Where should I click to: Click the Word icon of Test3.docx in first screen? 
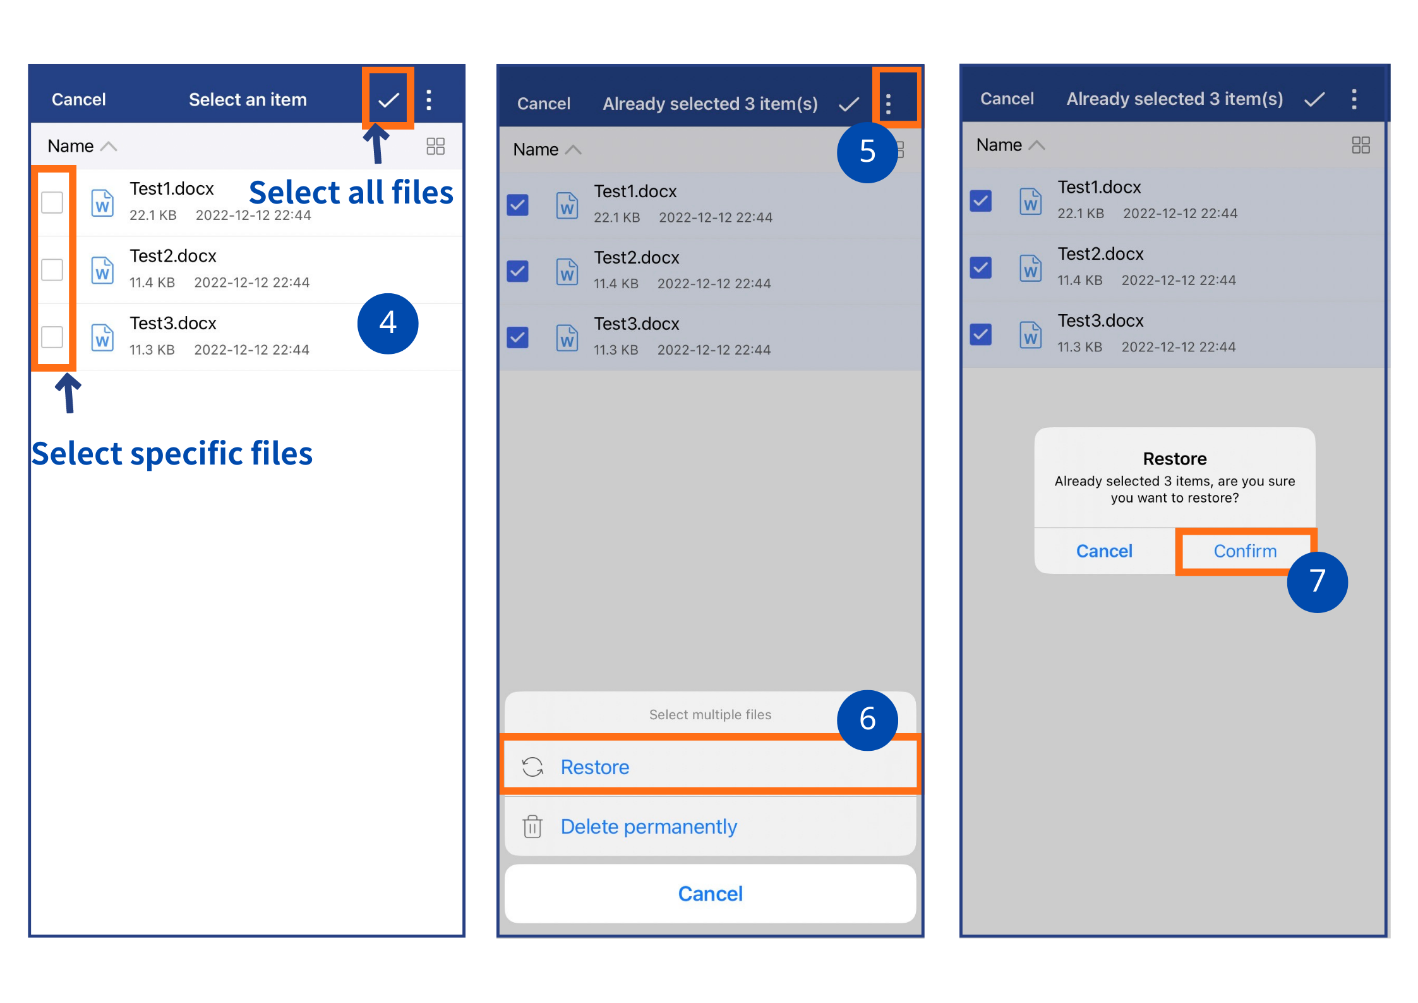click(x=102, y=337)
